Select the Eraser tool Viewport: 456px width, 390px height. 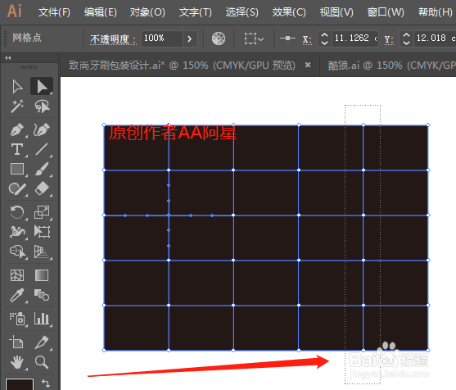[42, 188]
